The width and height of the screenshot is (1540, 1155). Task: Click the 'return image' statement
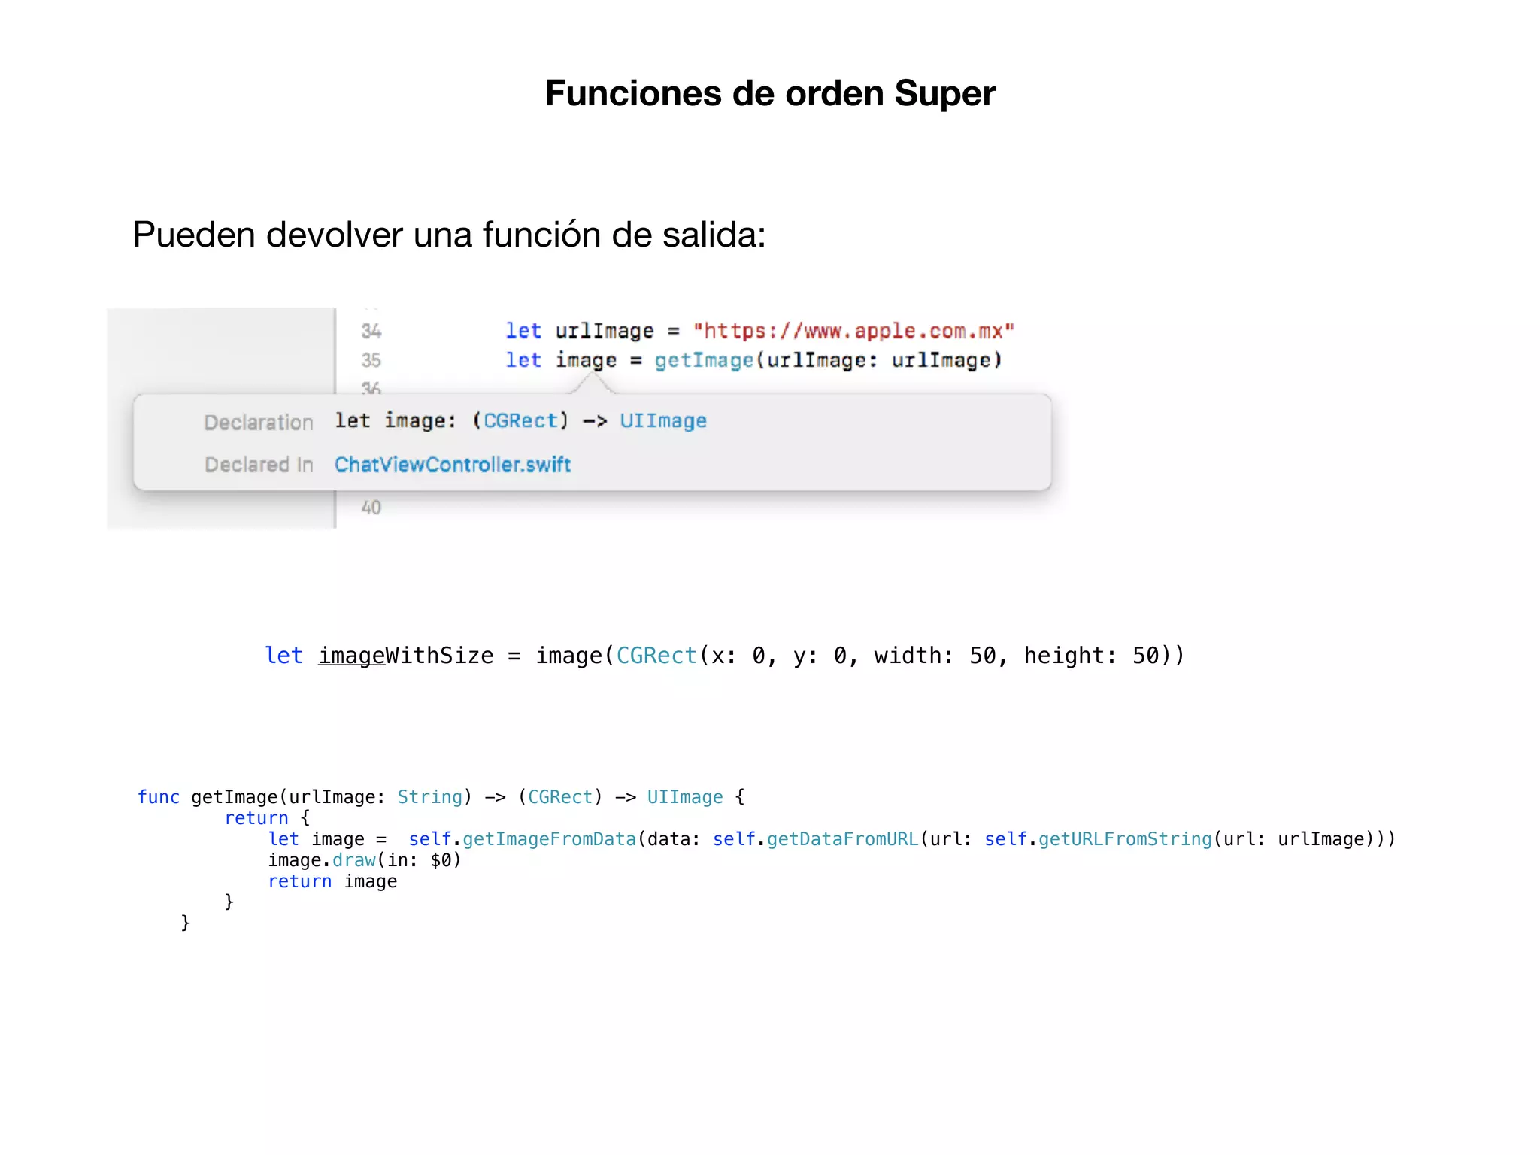[332, 881]
